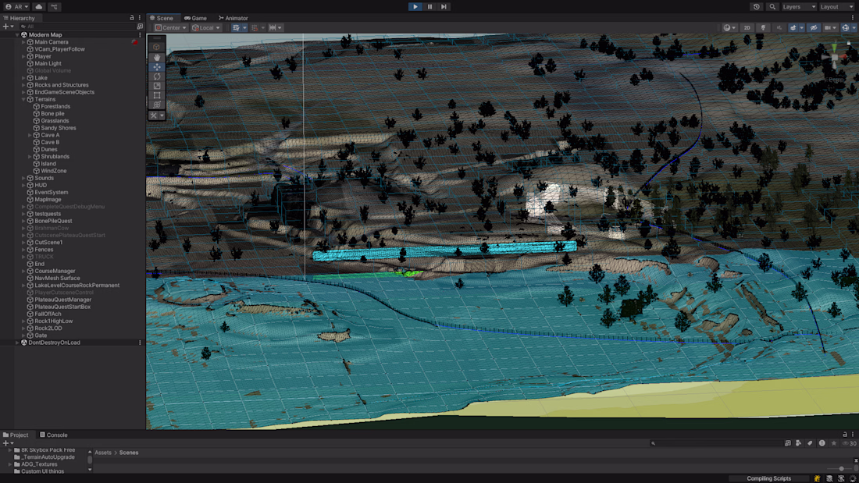The image size is (859, 483).
Task: Toggle Hierarchy panel lock
Action: click(x=131, y=17)
